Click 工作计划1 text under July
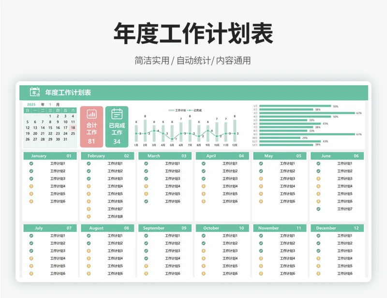Screen dimensions: 387x298 point(58,236)
